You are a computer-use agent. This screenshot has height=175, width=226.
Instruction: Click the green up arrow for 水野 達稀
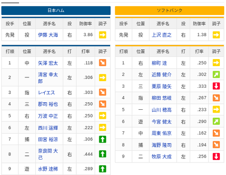tap(103, 169)
